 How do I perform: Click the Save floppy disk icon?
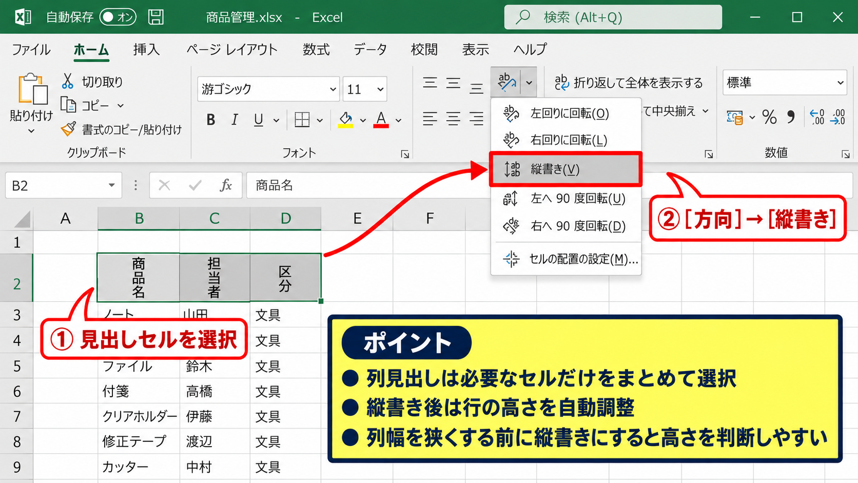(156, 17)
